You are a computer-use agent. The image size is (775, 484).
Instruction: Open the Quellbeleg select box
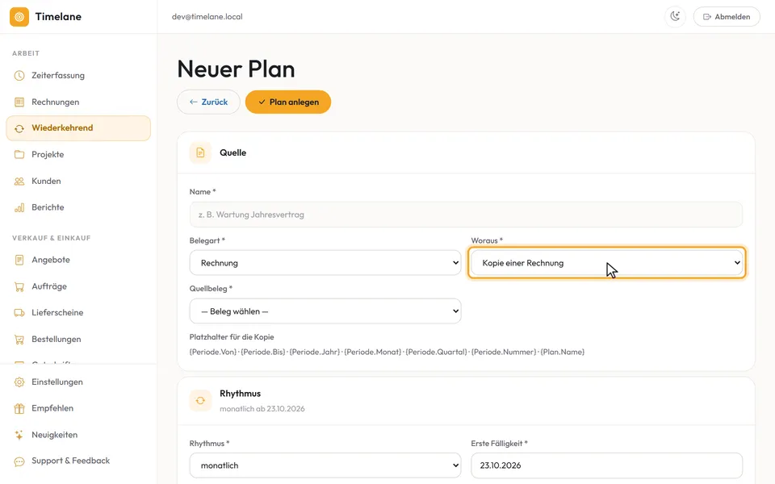point(325,311)
